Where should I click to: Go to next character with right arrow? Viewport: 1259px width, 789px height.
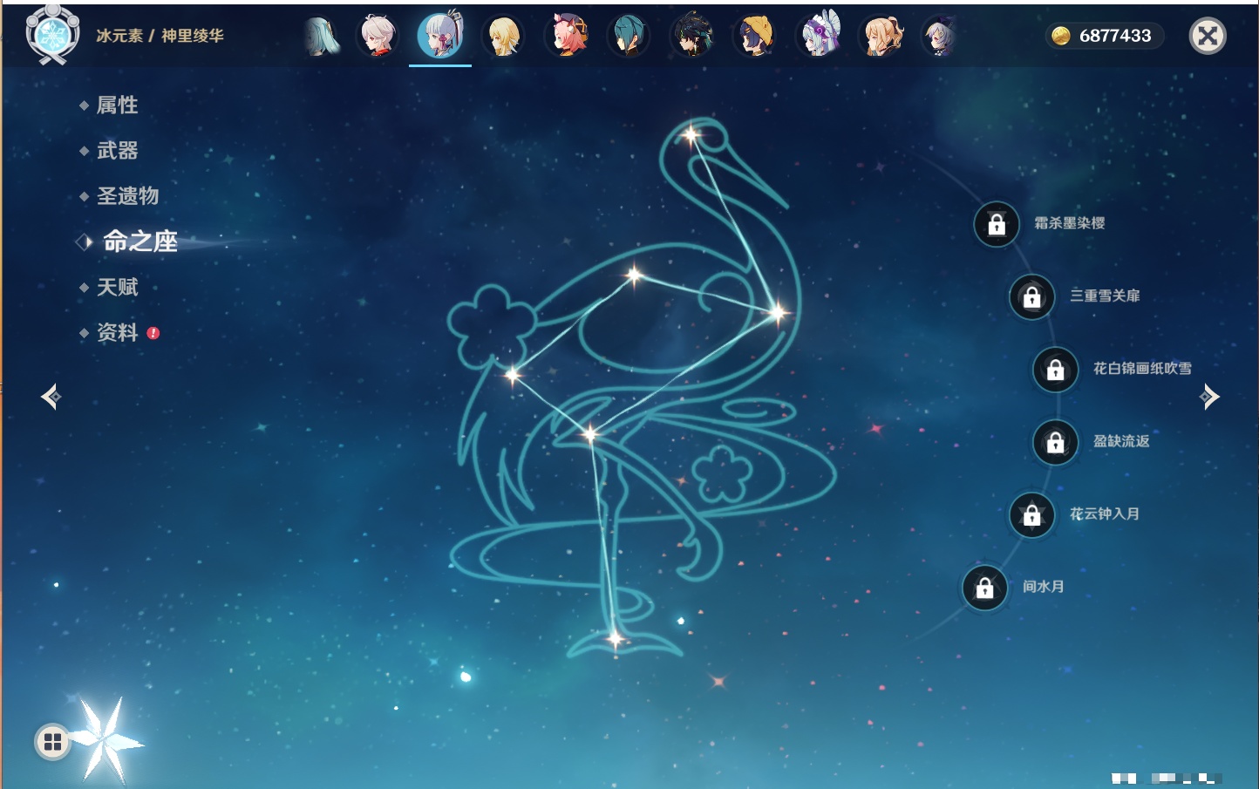(x=1209, y=397)
